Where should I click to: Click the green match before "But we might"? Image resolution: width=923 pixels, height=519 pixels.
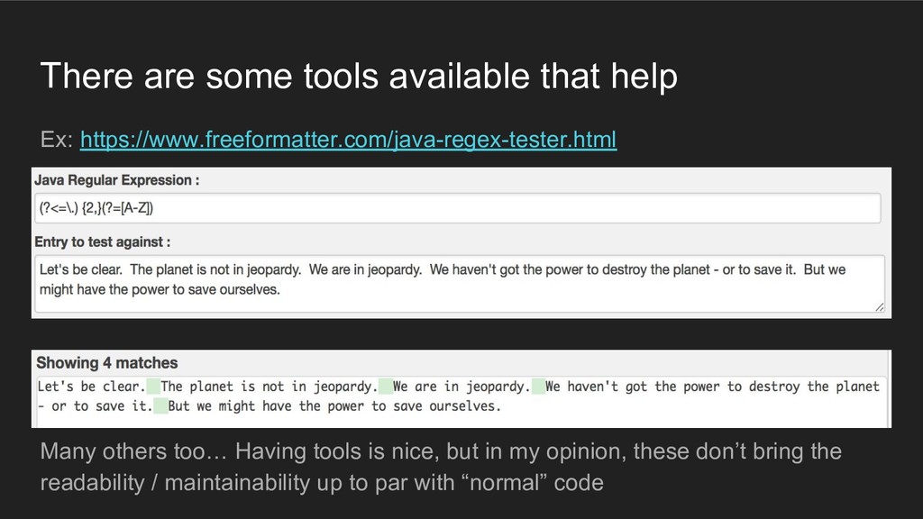tap(160, 406)
